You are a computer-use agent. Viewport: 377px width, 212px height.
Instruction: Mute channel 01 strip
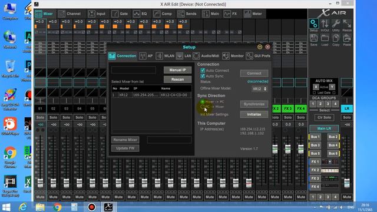pos(40,197)
